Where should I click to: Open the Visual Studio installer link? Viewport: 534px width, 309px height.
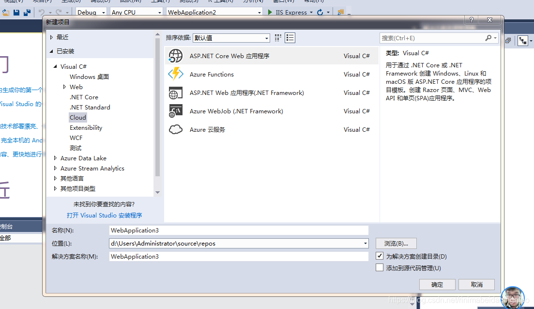click(104, 216)
